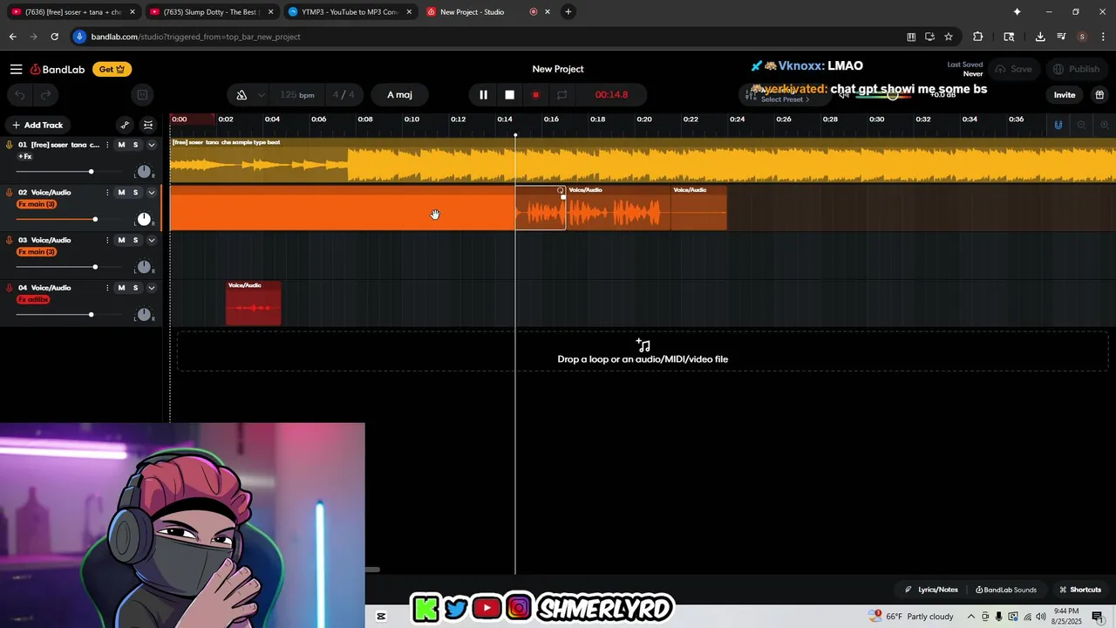This screenshot has height=628, width=1116.
Task: Redo the last undone action
Action: (45, 94)
